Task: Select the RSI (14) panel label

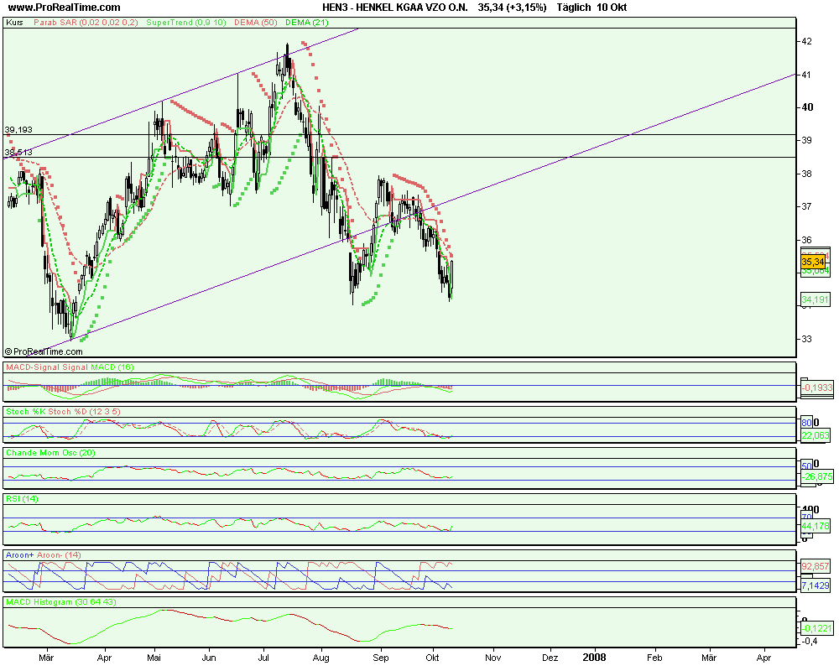Action: click(x=22, y=499)
